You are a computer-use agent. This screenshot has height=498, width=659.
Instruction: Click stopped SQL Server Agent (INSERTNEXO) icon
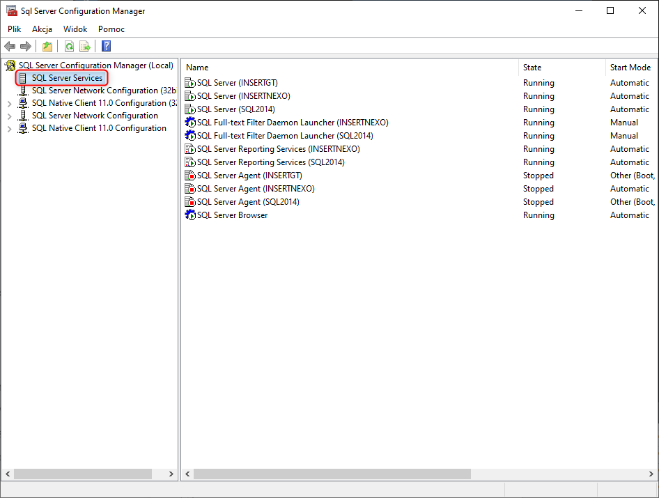(x=190, y=189)
